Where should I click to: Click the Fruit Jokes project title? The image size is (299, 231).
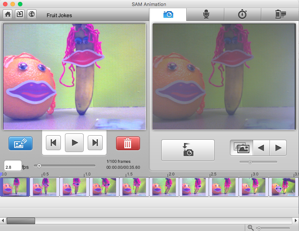(59, 15)
